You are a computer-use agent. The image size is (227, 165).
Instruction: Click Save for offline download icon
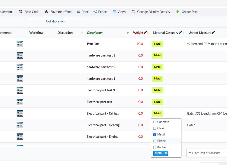46,12
